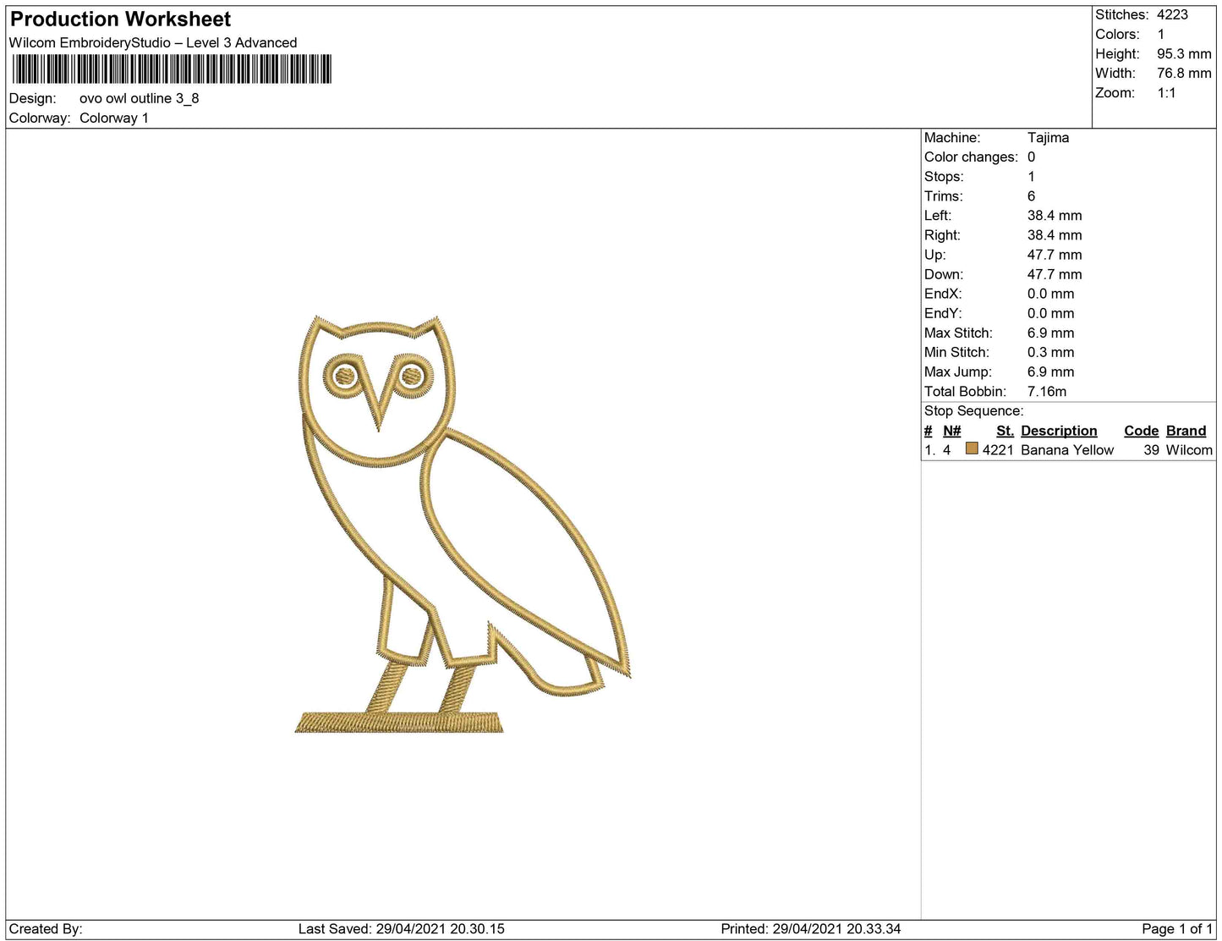1222x941 pixels.
Task: Click the Brand column header
Action: click(x=1186, y=431)
